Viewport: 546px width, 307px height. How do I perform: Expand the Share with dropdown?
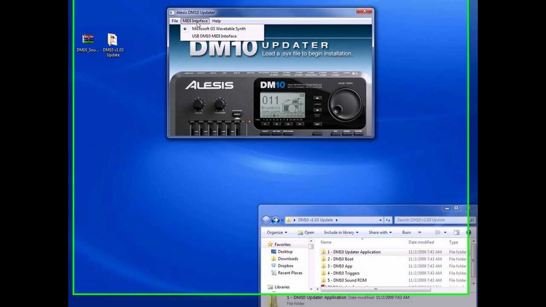click(380, 232)
